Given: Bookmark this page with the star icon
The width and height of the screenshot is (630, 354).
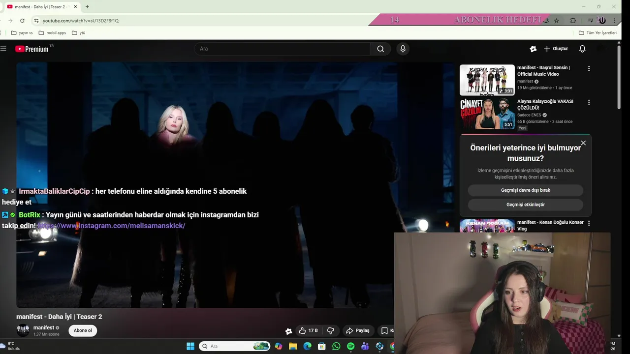Looking at the screenshot, I should tap(557, 21).
